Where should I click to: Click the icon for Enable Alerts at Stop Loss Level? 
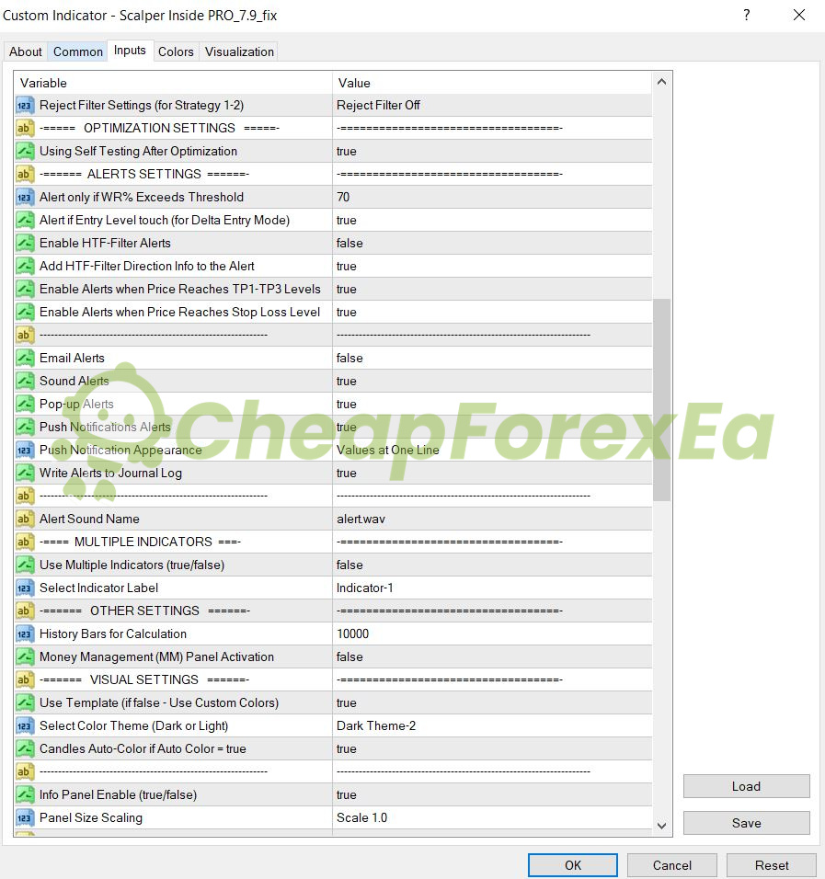(24, 313)
